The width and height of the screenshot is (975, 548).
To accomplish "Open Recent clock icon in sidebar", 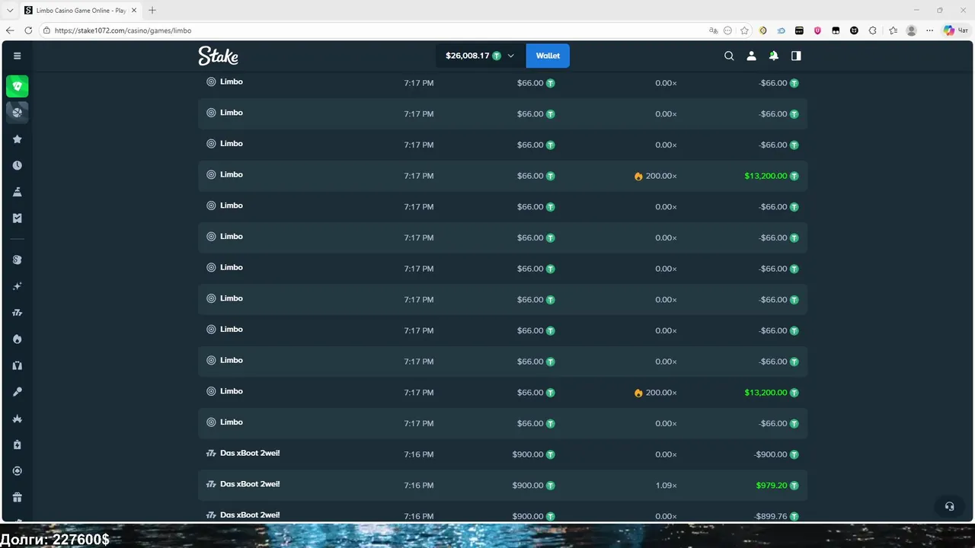I will click(x=18, y=165).
